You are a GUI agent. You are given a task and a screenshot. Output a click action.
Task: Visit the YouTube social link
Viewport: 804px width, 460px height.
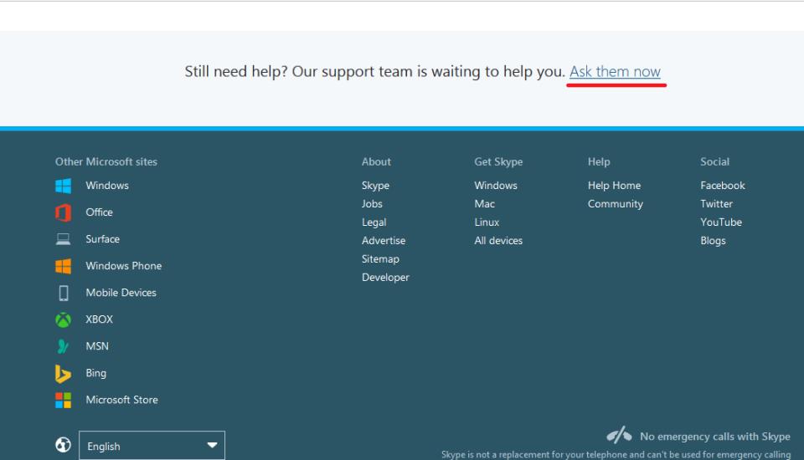(x=721, y=222)
